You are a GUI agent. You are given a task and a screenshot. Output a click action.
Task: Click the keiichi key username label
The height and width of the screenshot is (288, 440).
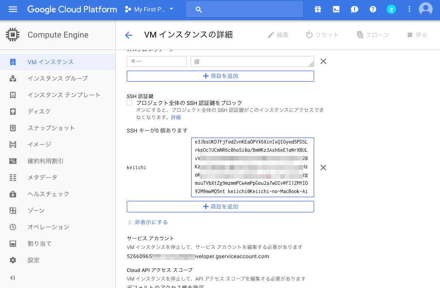click(136, 167)
